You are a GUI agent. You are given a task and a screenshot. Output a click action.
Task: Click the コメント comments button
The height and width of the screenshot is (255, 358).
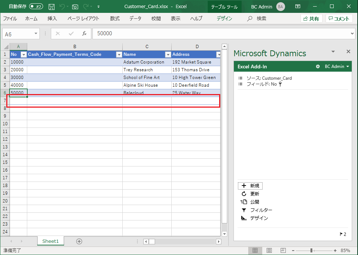(339, 19)
